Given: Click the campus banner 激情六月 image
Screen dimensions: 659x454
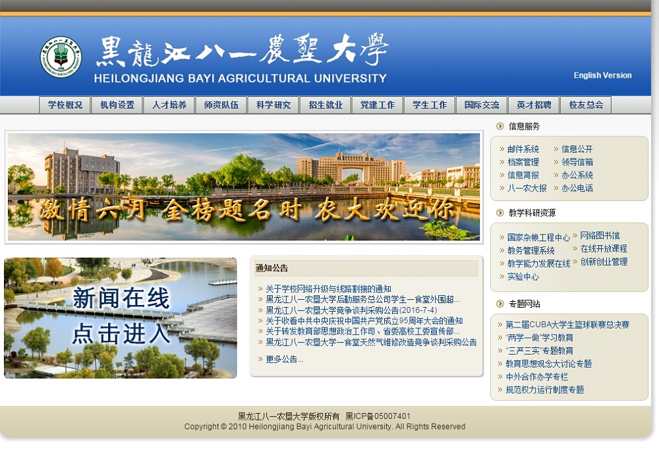Looking at the screenshot, I should [244, 187].
